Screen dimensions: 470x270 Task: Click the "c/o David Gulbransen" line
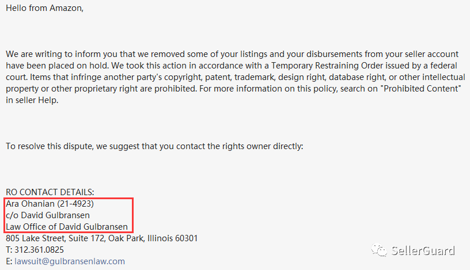pos(48,215)
